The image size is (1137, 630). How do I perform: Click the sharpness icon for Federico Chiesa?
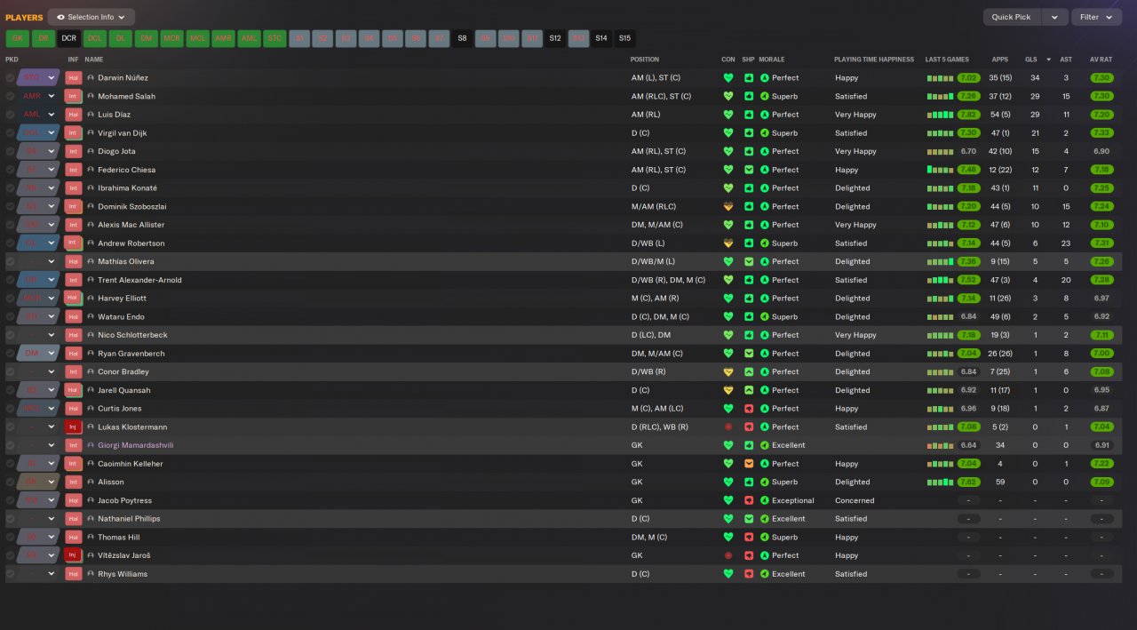[749, 170]
